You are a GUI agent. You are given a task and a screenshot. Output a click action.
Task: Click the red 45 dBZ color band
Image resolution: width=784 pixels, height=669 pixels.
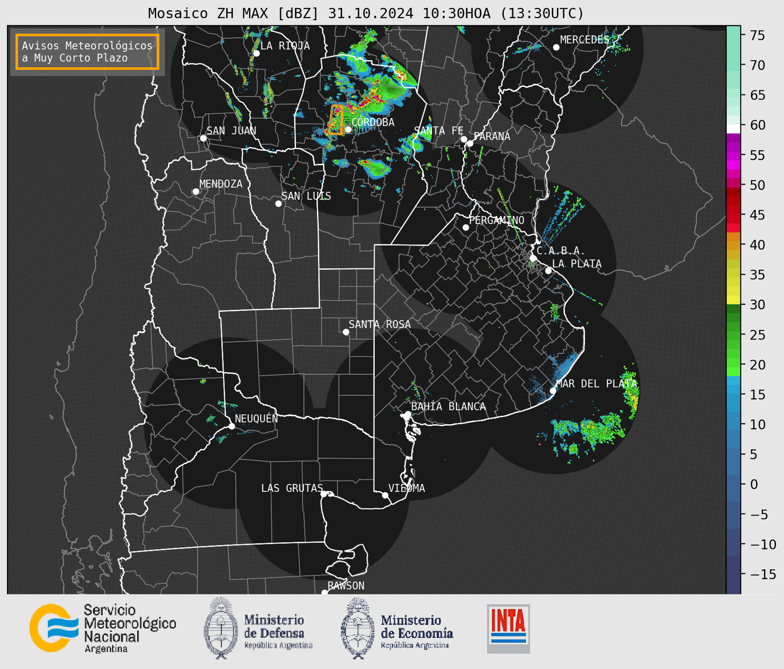733,215
